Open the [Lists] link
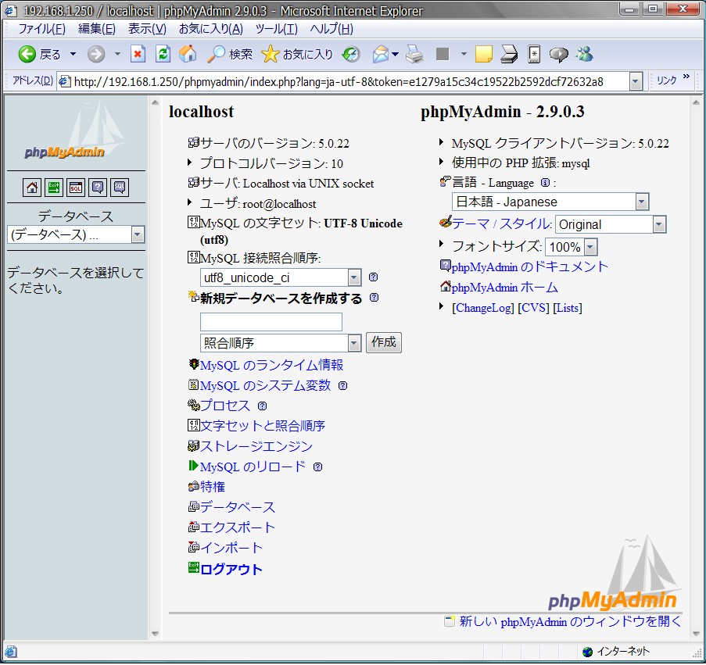The height and width of the screenshot is (665, 706). point(568,309)
